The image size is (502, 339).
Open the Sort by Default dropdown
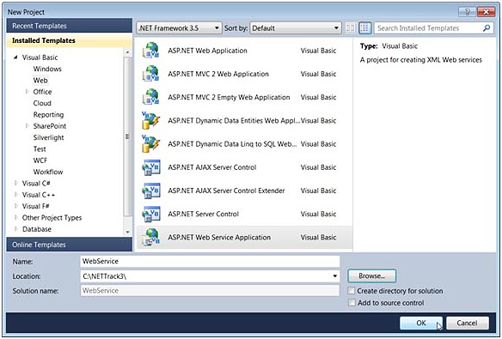click(x=295, y=28)
